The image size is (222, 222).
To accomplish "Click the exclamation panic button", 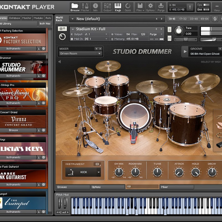I will click(190, 7).
